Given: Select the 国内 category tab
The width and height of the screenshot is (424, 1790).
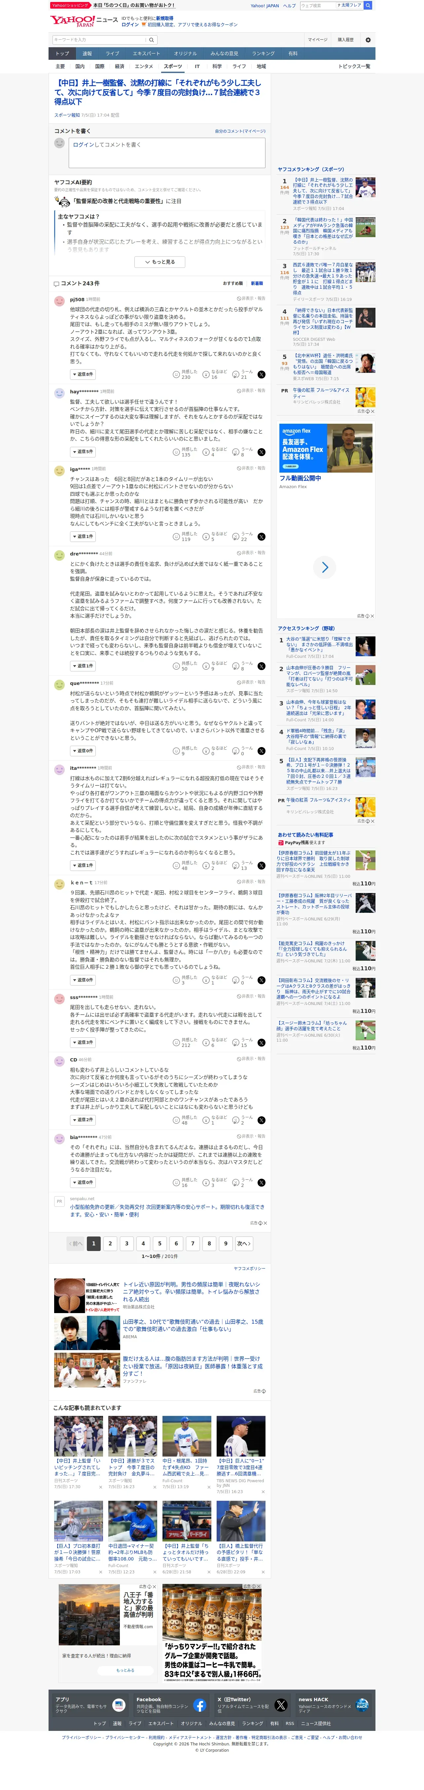Looking at the screenshot, I should coord(80,67).
